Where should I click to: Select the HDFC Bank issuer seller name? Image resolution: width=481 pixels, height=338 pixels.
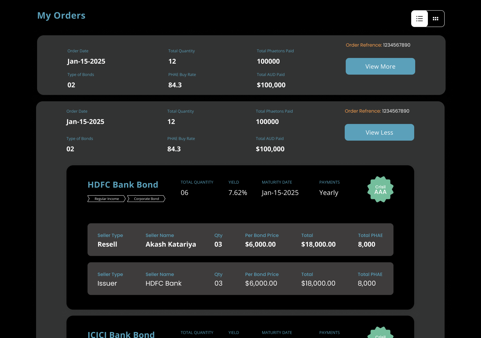pyautogui.click(x=163, y=283)
